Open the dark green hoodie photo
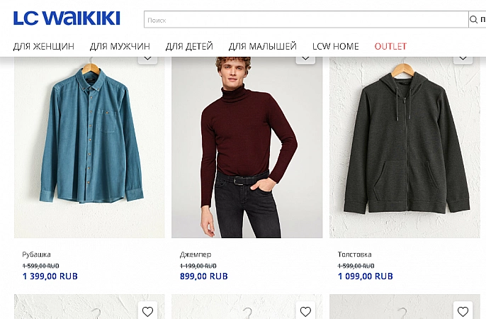486x319 pixels. tap(405, 142)
